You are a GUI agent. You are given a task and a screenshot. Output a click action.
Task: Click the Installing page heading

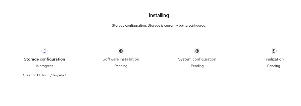pos(159,15)
